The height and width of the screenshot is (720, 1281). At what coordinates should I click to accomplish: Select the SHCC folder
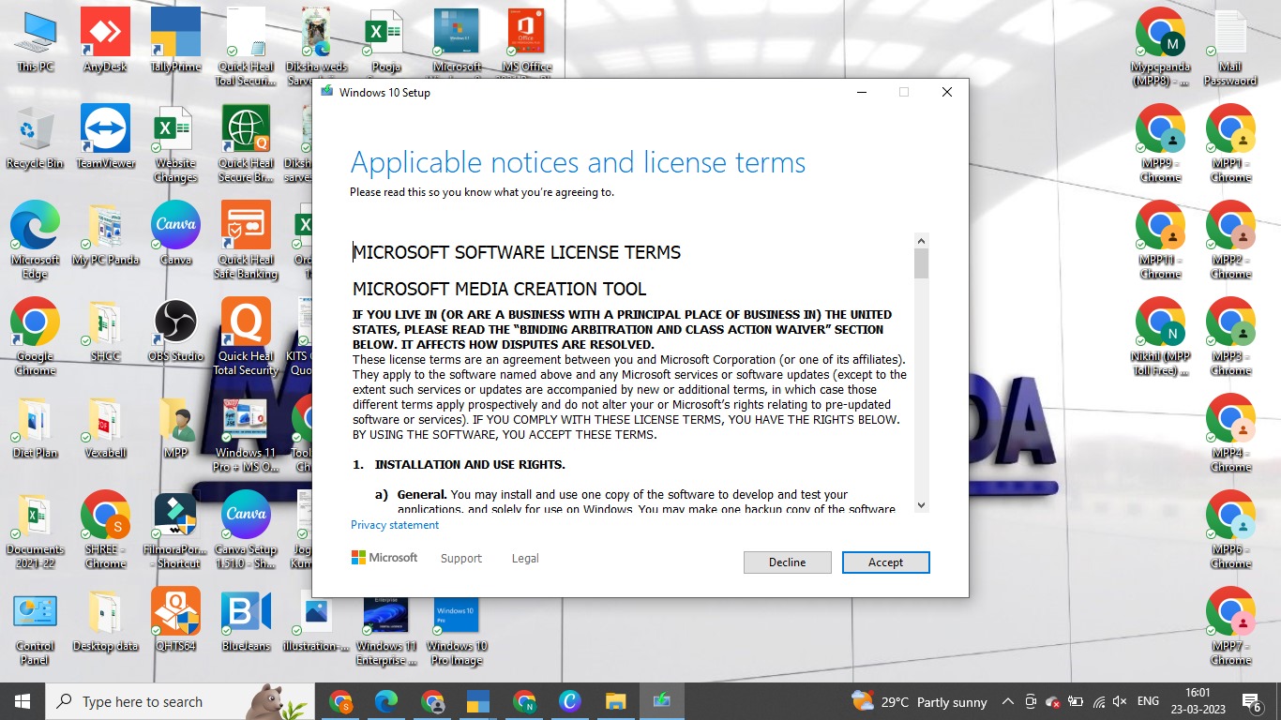[x=105, y=331]
